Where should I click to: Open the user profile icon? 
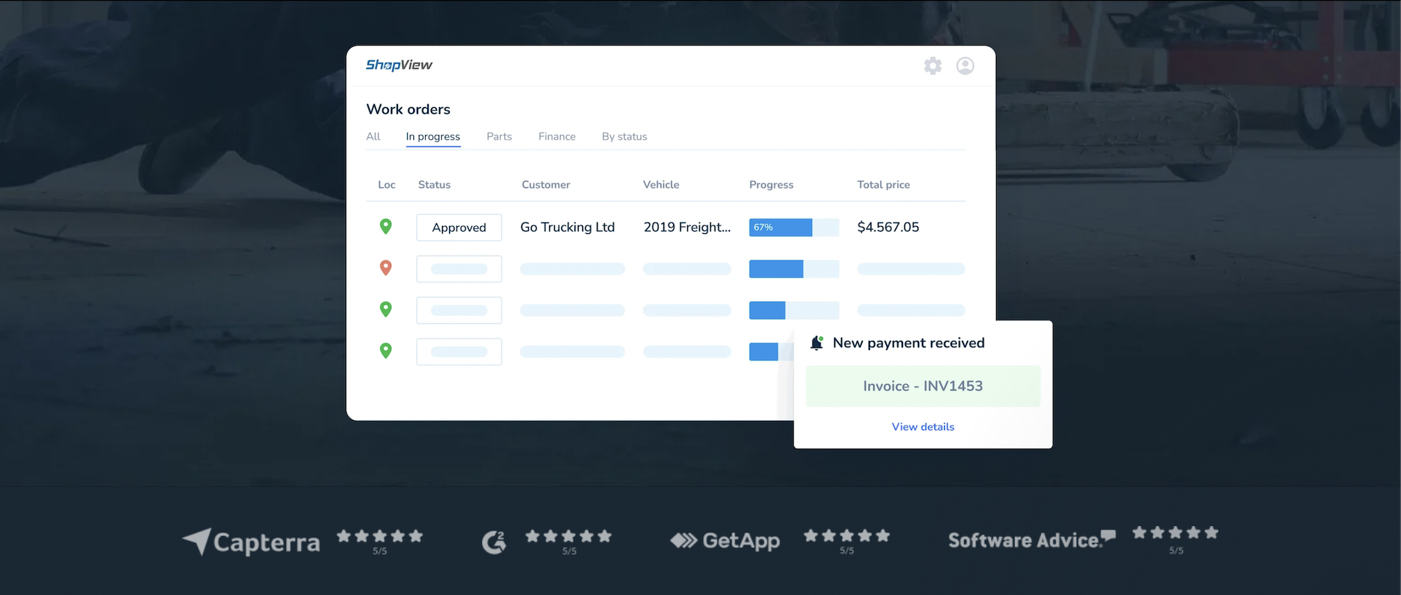(x=965, y=66)
